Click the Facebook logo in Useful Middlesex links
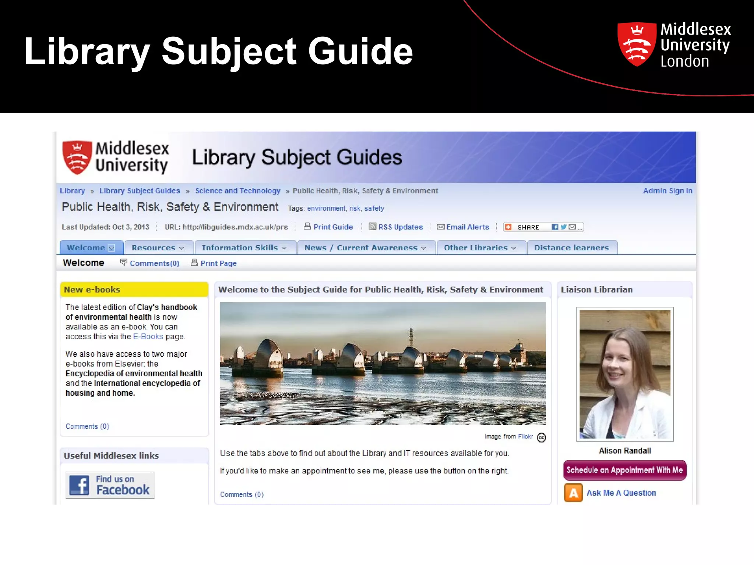 tap(79, 485)
